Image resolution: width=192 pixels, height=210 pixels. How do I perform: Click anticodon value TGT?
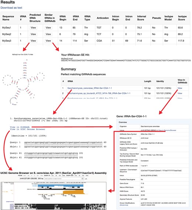[x=99, y=28]
